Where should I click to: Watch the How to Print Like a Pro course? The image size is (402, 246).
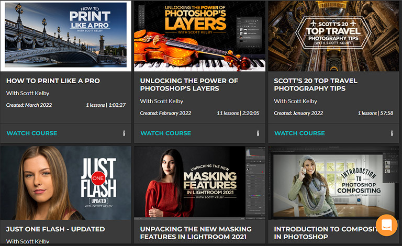32,133
